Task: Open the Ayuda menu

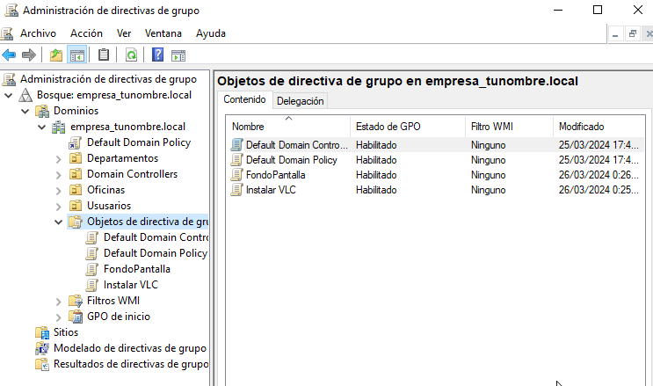Action: pos(211,33)
